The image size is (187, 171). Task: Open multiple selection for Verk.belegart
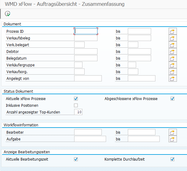click(x=173, y=45)
